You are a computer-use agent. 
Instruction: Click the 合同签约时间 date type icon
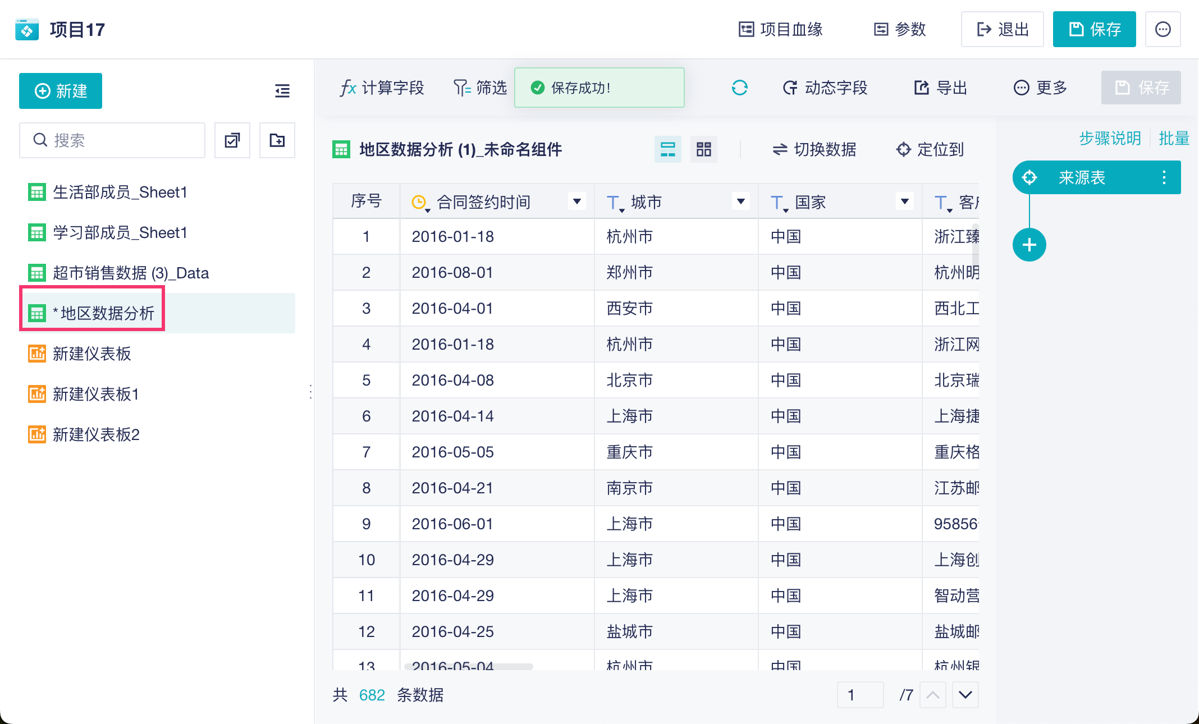[x=419, y=202]
